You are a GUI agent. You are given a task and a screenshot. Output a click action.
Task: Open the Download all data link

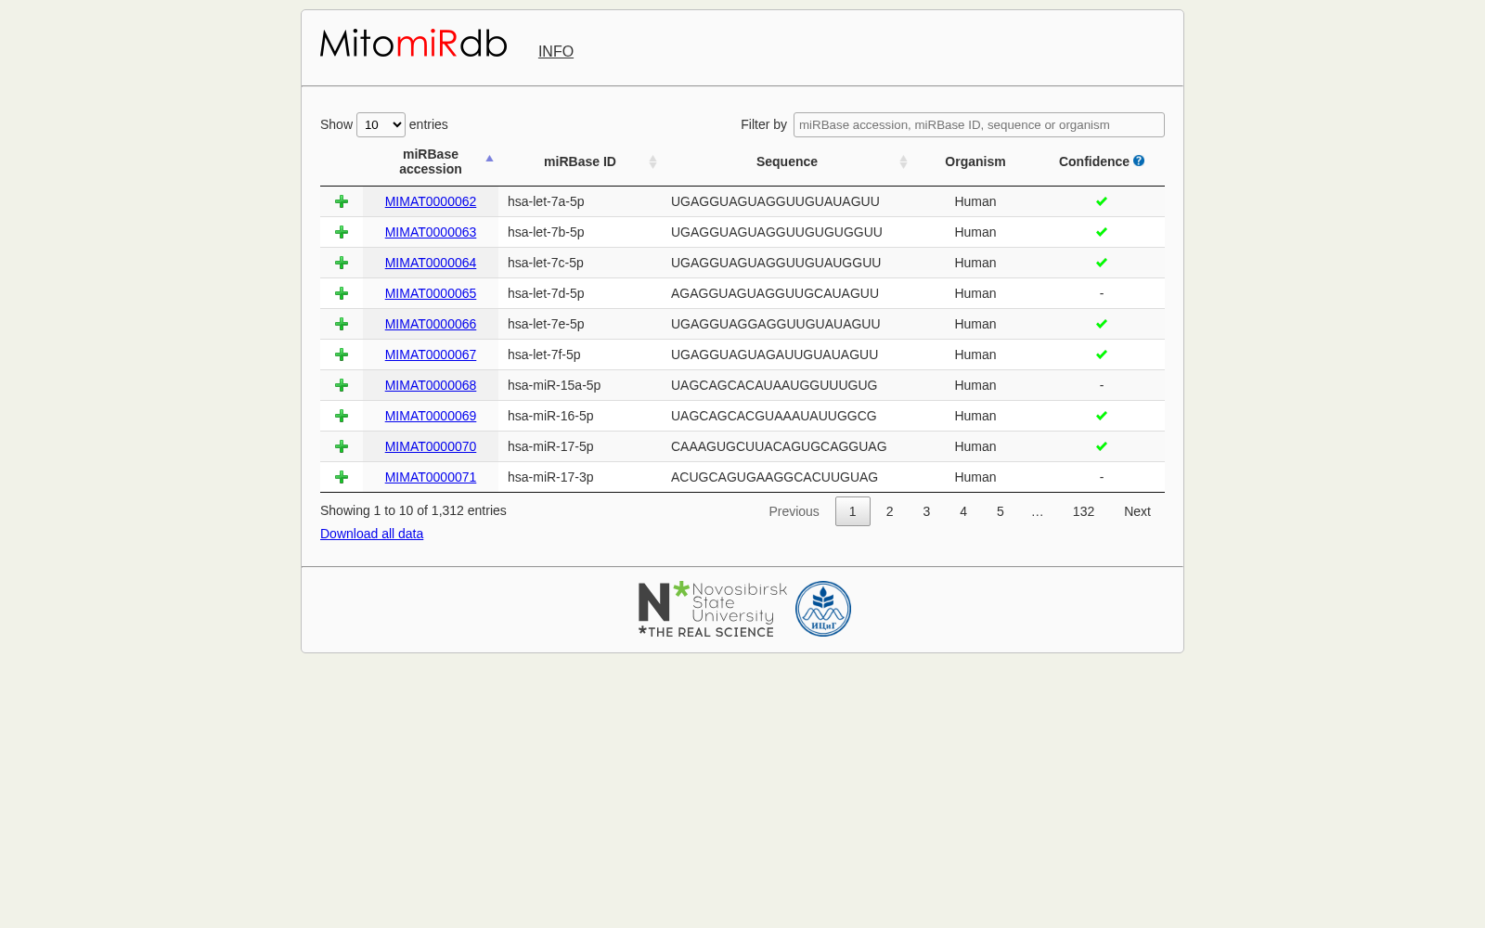371,534
